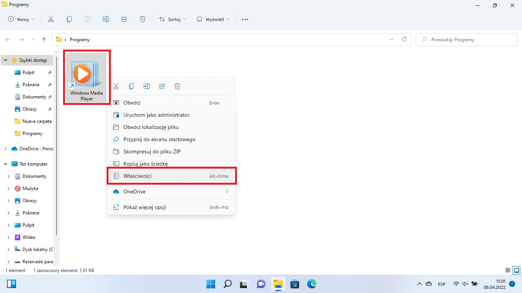Go up one folder level arrow
The width and height of the screenshot is (522, 293).
point(44,40)
